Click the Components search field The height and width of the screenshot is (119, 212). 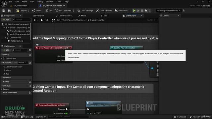(22, 20)
